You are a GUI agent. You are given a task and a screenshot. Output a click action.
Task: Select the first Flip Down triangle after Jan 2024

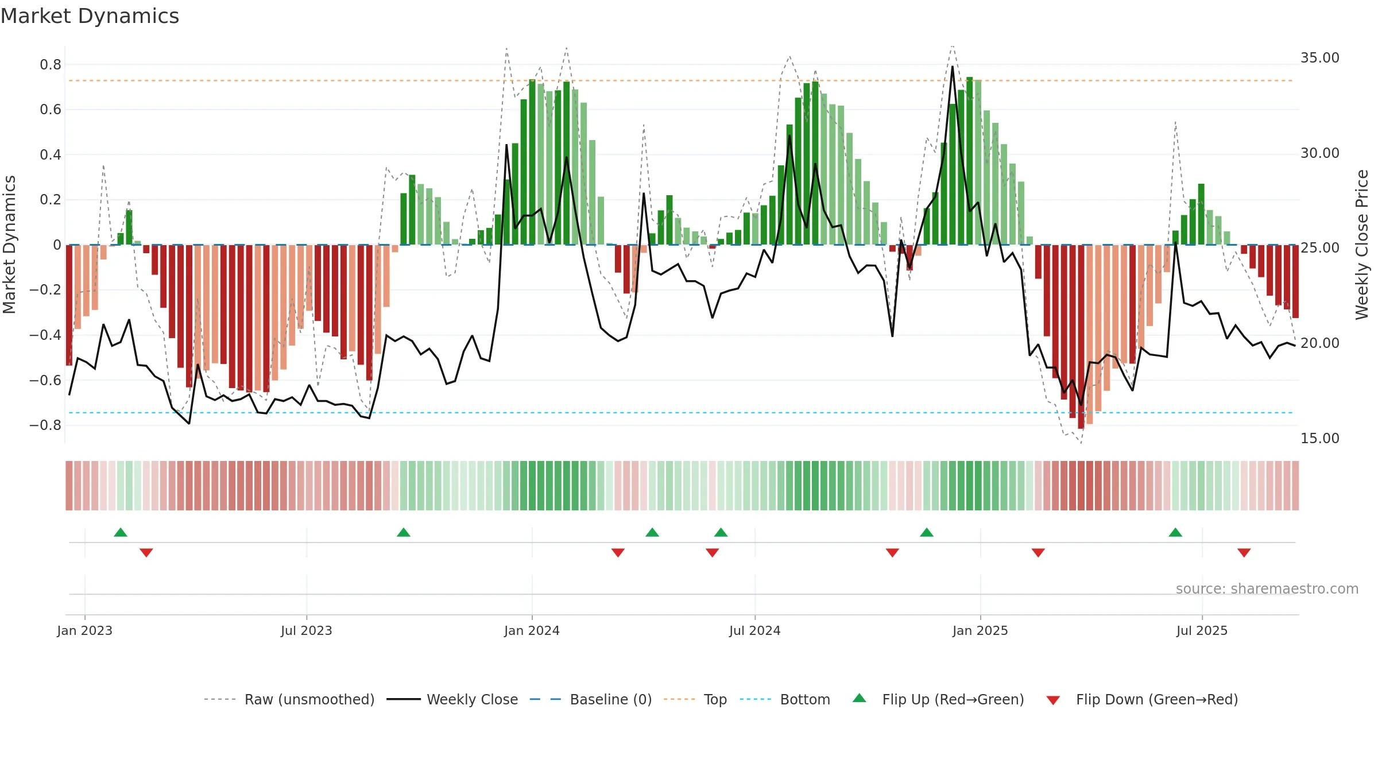click(618, 553)
